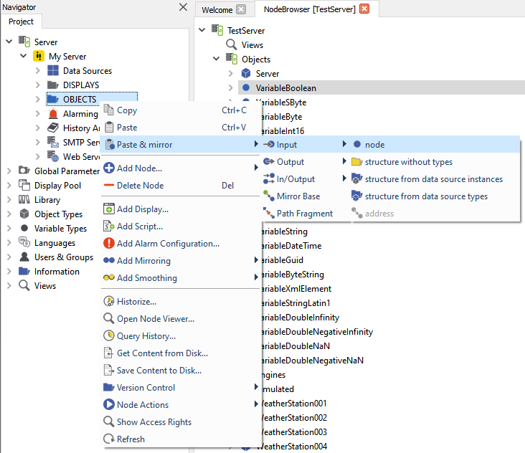Select VariableDoubleInfinity node
This screenshot has height=453, width=525.
(x=299, y=317)
